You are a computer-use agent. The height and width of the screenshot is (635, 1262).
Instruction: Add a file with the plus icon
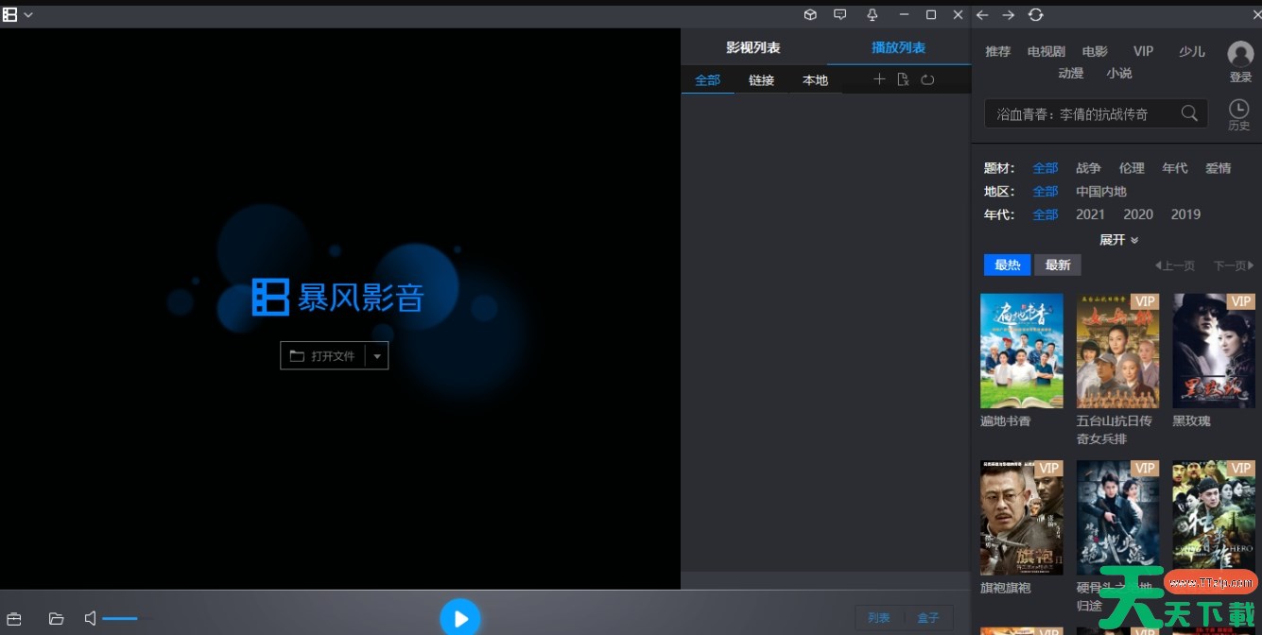click(x=879, y=79)
